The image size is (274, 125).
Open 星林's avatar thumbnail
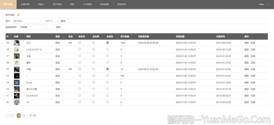pos(17,63)
